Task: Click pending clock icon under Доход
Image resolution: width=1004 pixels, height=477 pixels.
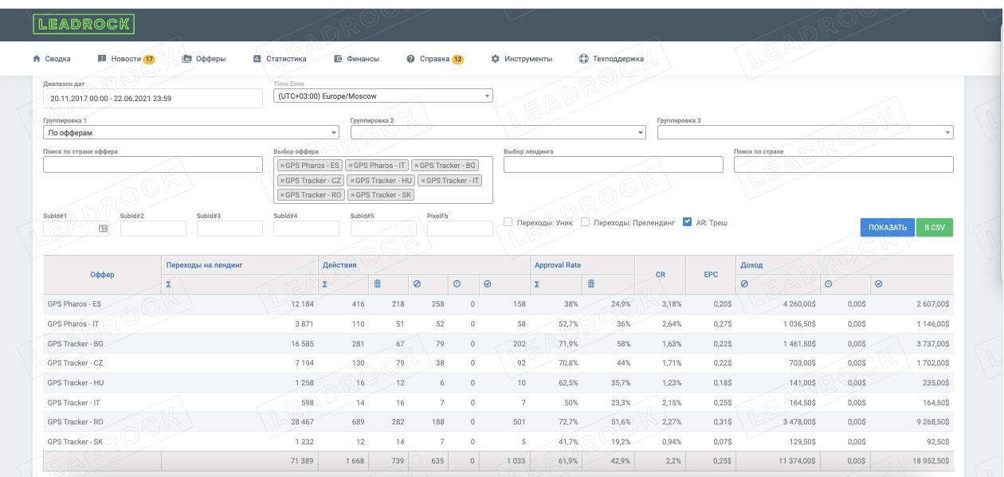Action: pos(828,284)
